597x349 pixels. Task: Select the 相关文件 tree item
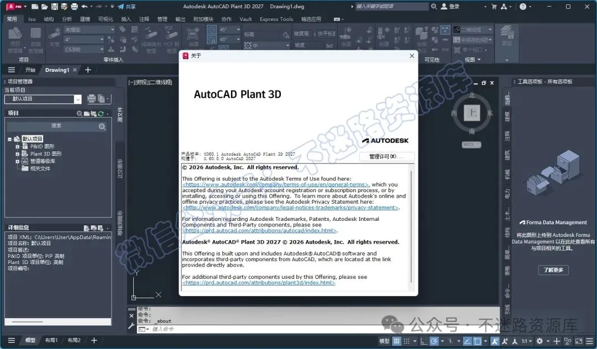tap(40, 168)
